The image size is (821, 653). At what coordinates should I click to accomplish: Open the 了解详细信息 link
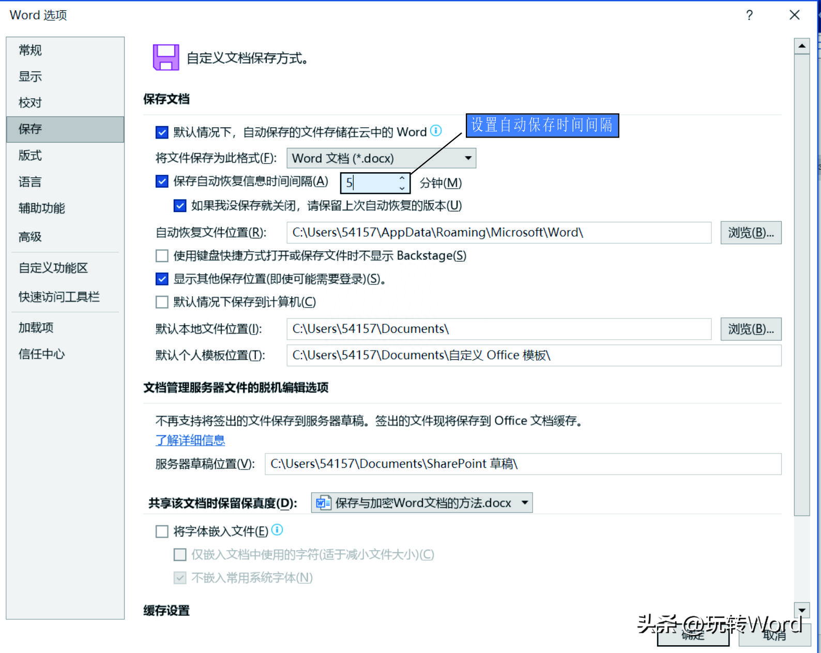[x=190, y=441]
